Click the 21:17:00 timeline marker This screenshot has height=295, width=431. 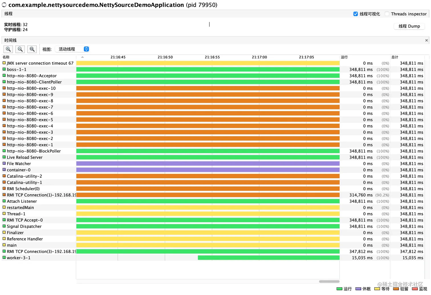[259, 57]
